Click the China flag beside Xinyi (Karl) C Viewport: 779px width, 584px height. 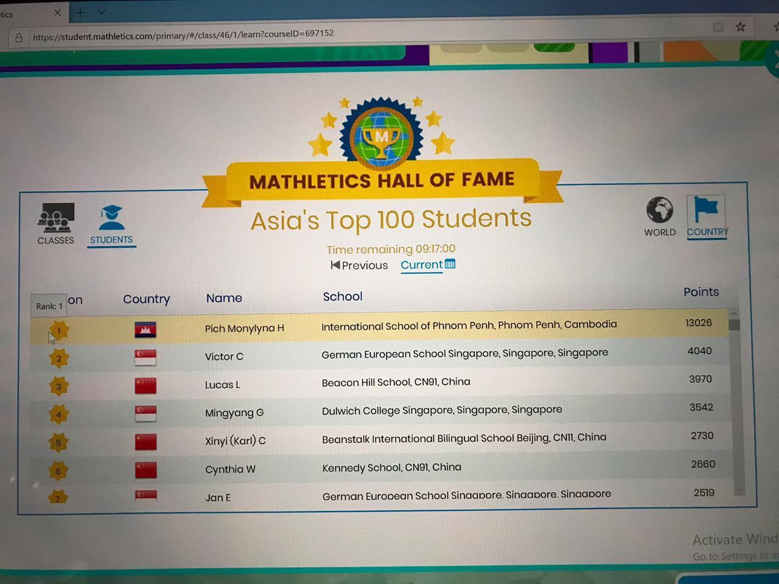tap(145, 442)
